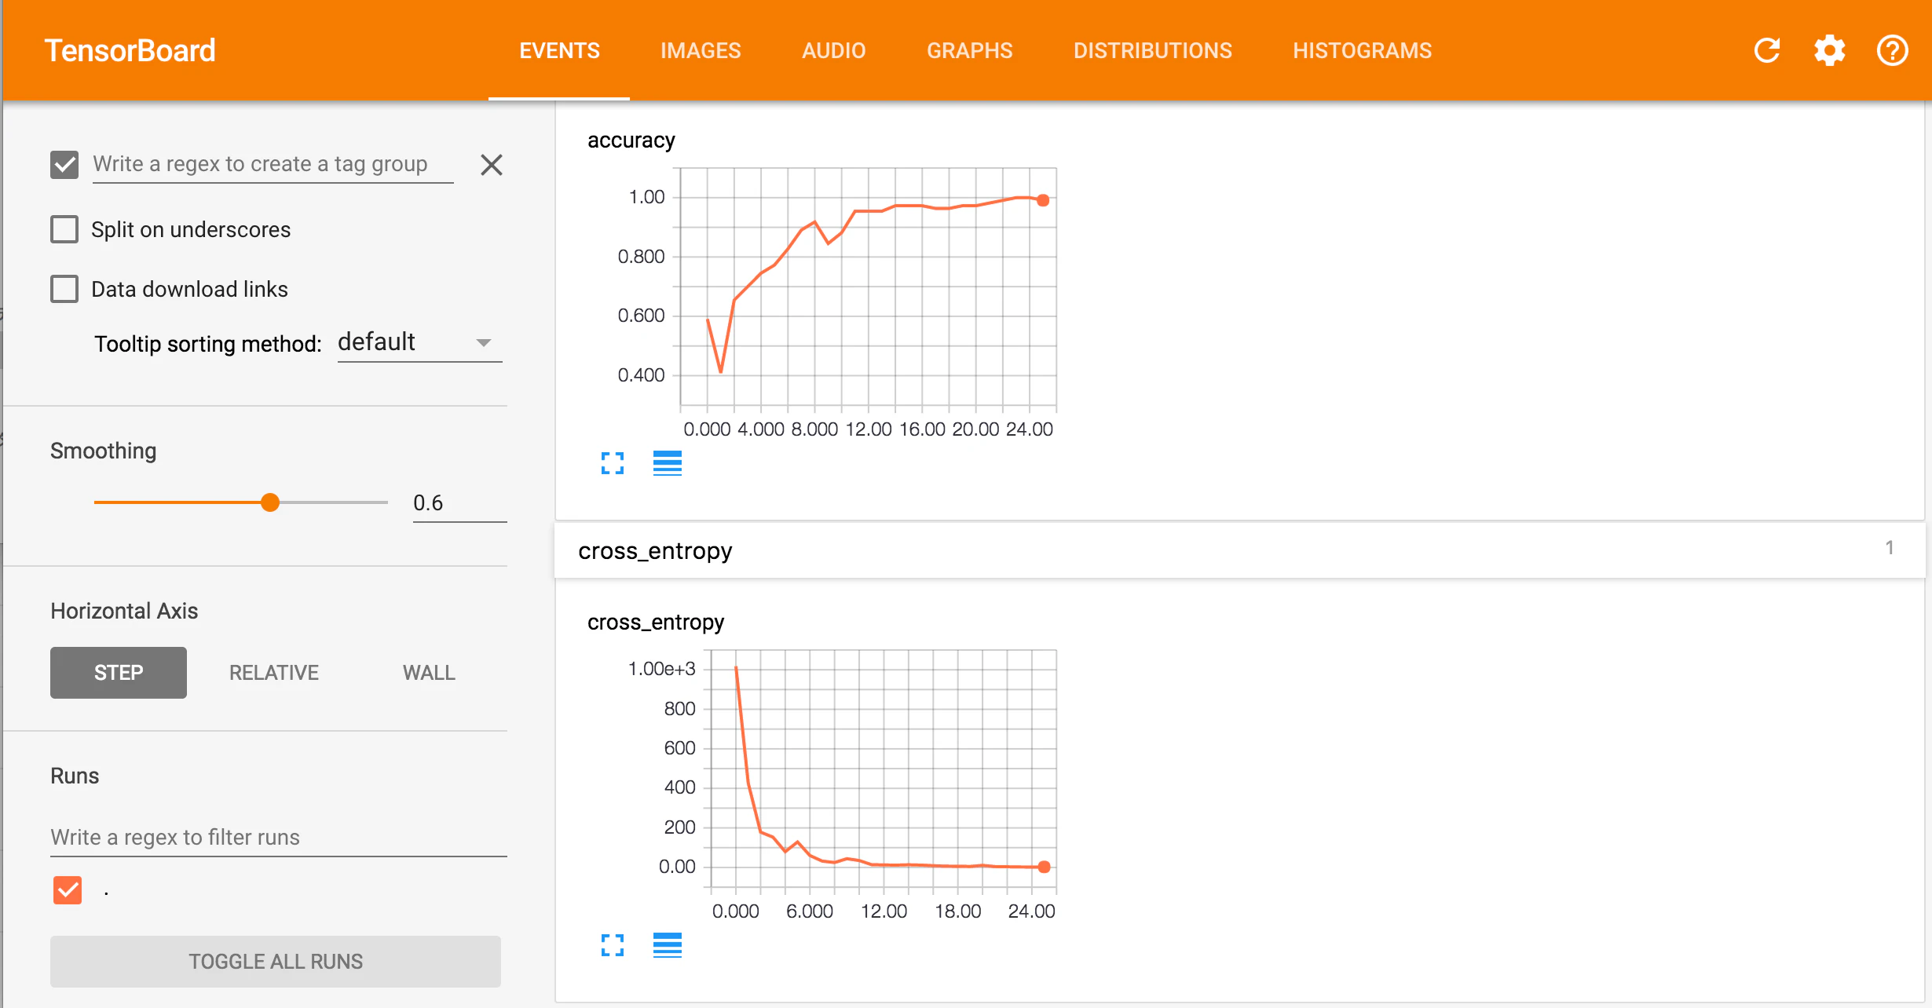The height and width of the screenshot is (1008, 1932).
Task: Click the smoothing value field showing 0.6
Action: tap(459, 503)
